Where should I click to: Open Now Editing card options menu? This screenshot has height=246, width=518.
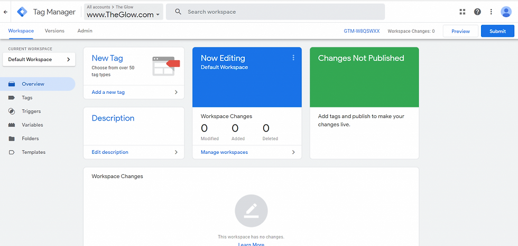point(293,58)
